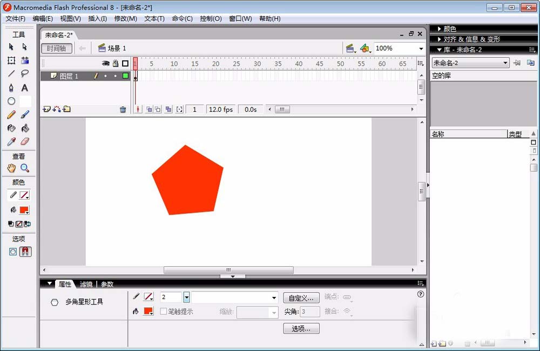Add a motion guide layer
The image size is (540, 351).
click(x=57, y=109)
